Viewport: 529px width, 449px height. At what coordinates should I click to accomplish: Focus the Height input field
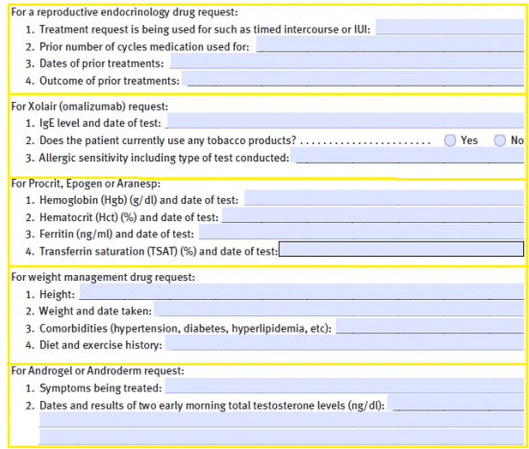point(302,291)
